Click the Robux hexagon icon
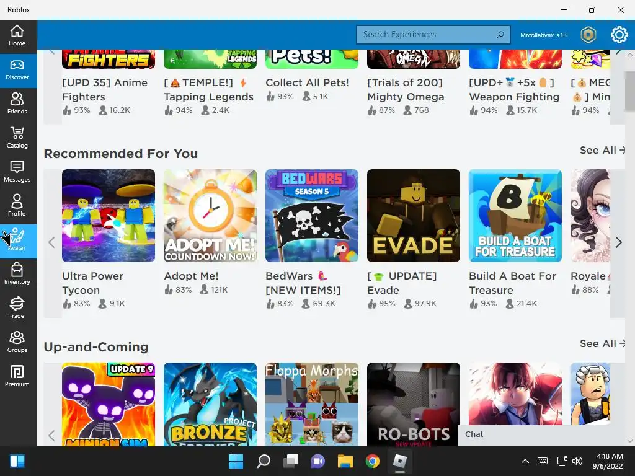 tap(588, 35)
